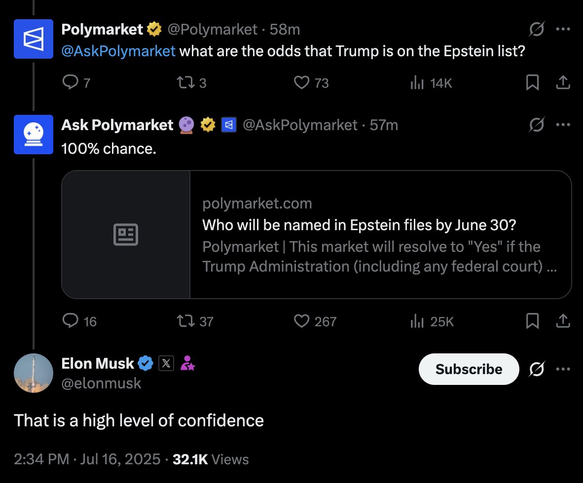Share the Polymarket tweet
The image size is (583, 483).
[x=563, y=82]
